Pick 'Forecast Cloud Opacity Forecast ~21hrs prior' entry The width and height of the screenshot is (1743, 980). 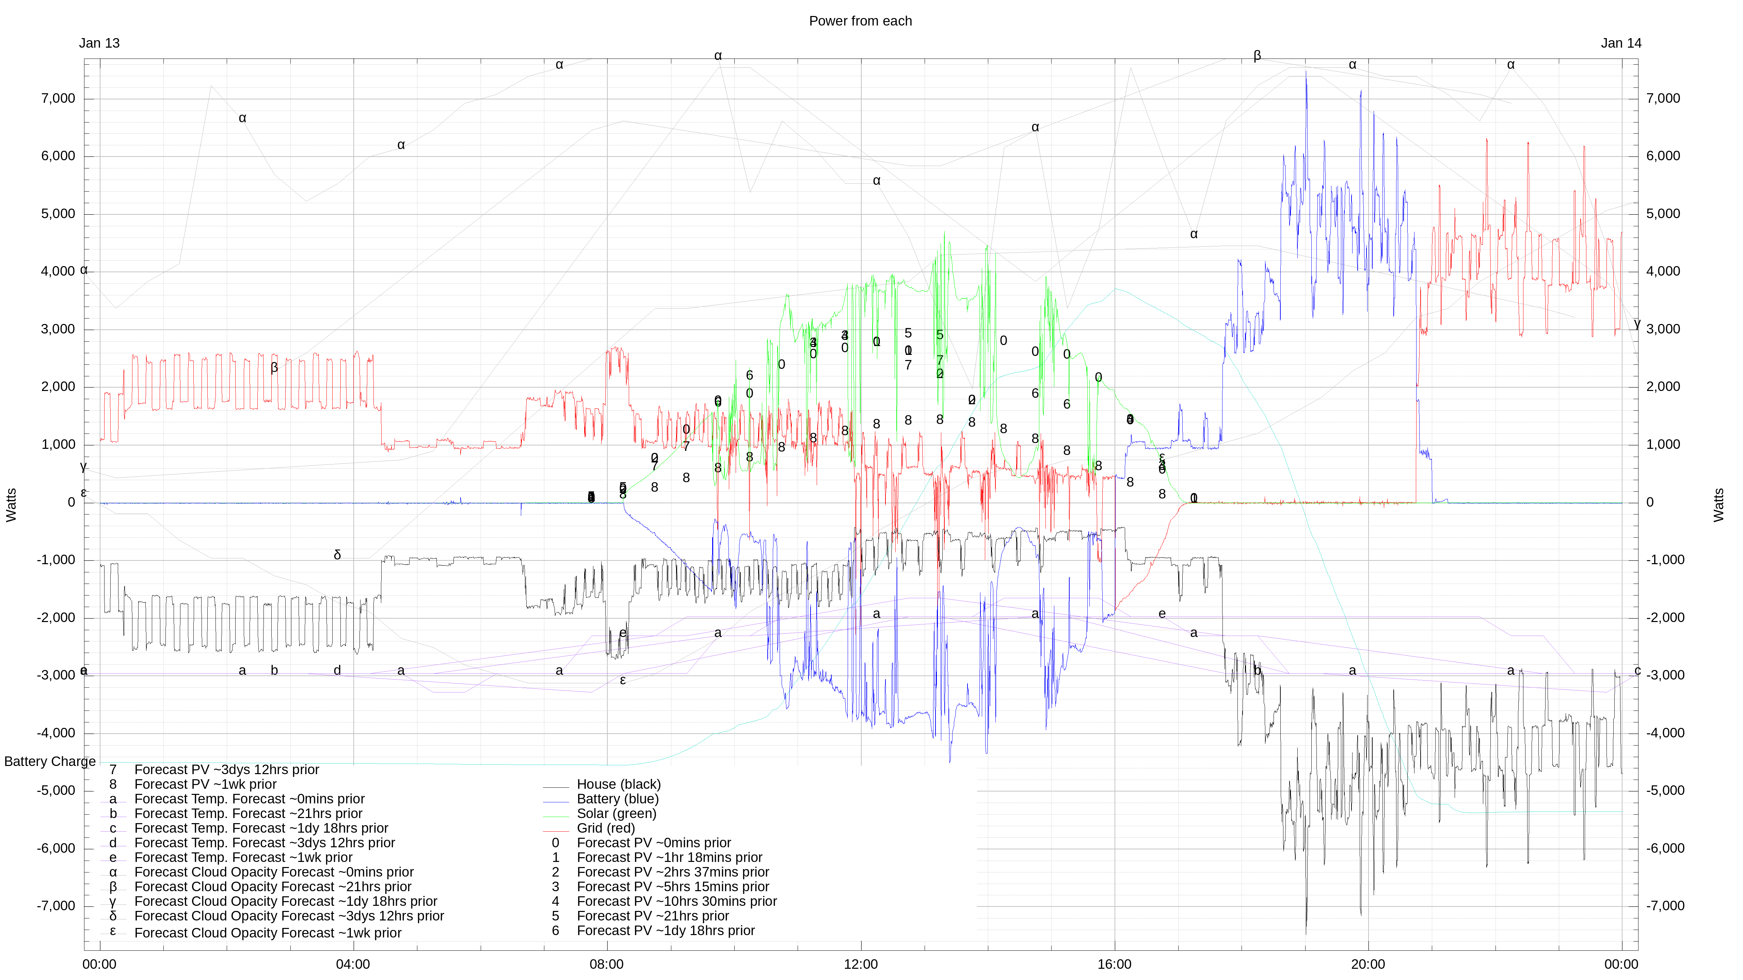[x=273, y=887]
